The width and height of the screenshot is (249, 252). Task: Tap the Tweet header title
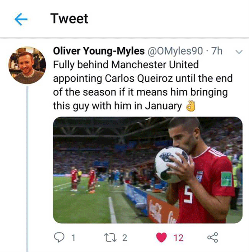click(69, 19)
